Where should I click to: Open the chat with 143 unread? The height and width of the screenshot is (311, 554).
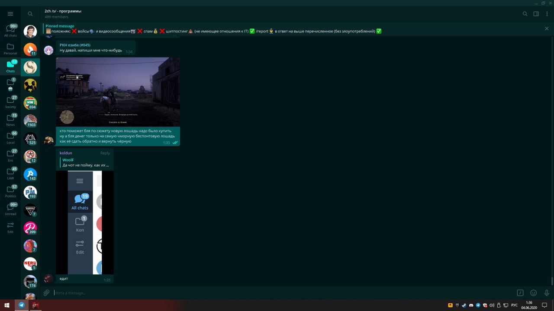[x=30, y=175]
